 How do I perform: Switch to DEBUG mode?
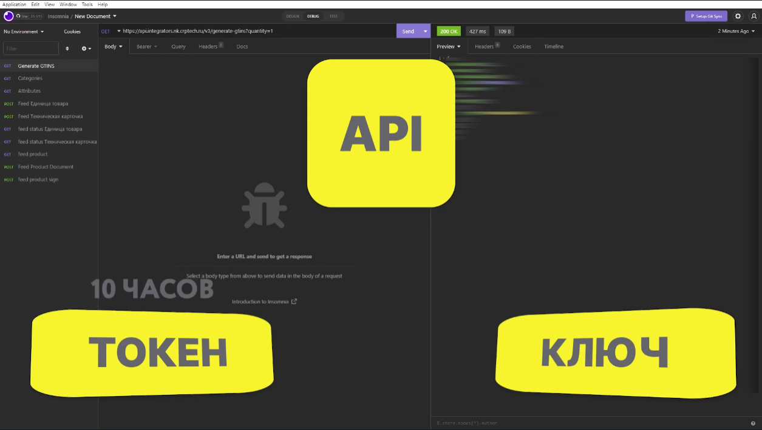click(x=313, y=16)
